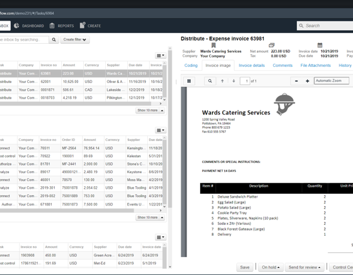Click the magnifier icon in top search
This screenshot has height=275, width=353.
pos(301,26)
